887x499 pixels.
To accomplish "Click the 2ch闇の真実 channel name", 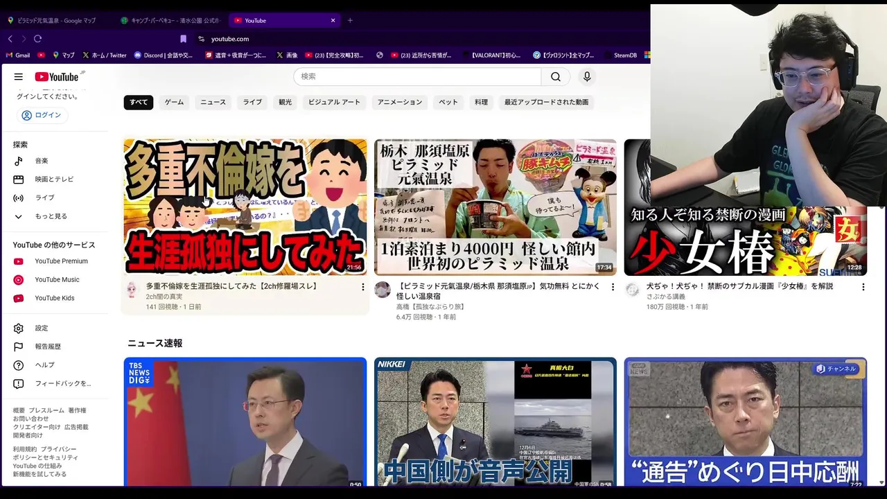I will pos(164,297).
